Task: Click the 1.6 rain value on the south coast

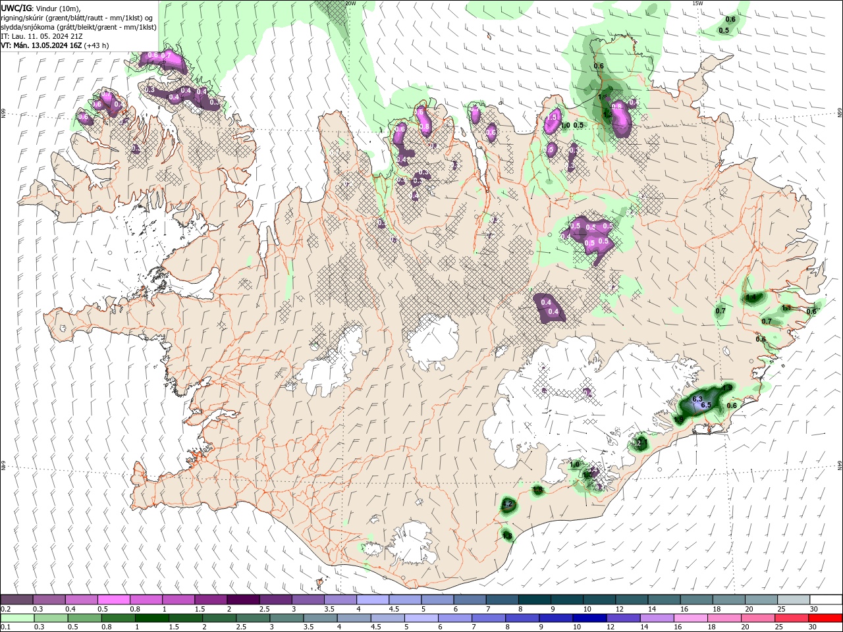Action: (506, 536)
